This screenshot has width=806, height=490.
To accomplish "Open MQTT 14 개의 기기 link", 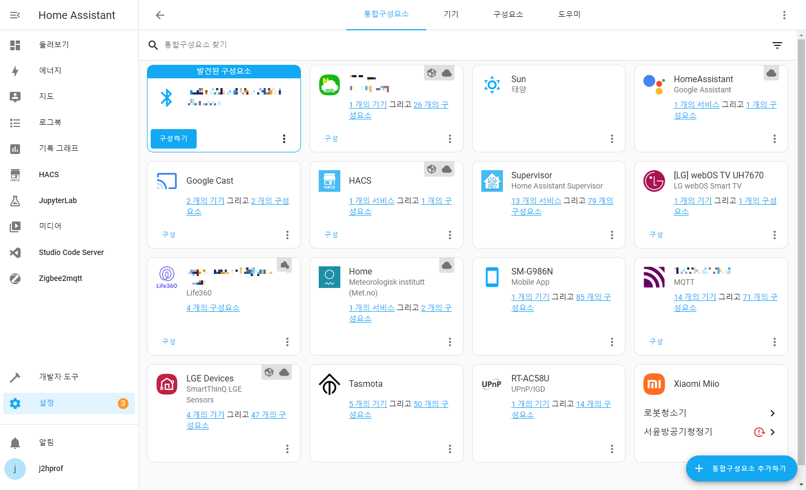I will 695,297.
